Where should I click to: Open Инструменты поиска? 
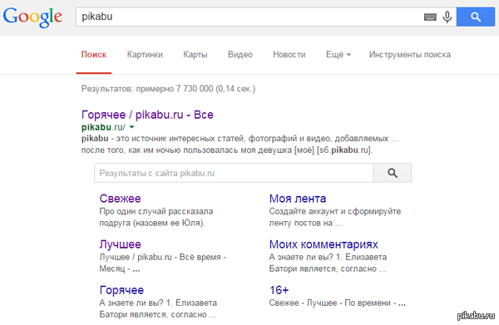pyautogui.click(x=409, y=55)
